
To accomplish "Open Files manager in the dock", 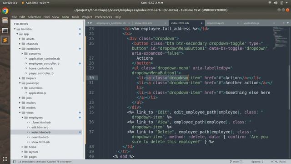I will (5, 20).
